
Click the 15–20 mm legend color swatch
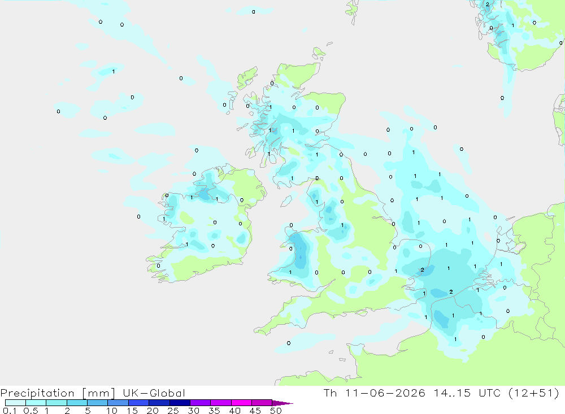tap(139, 403)
